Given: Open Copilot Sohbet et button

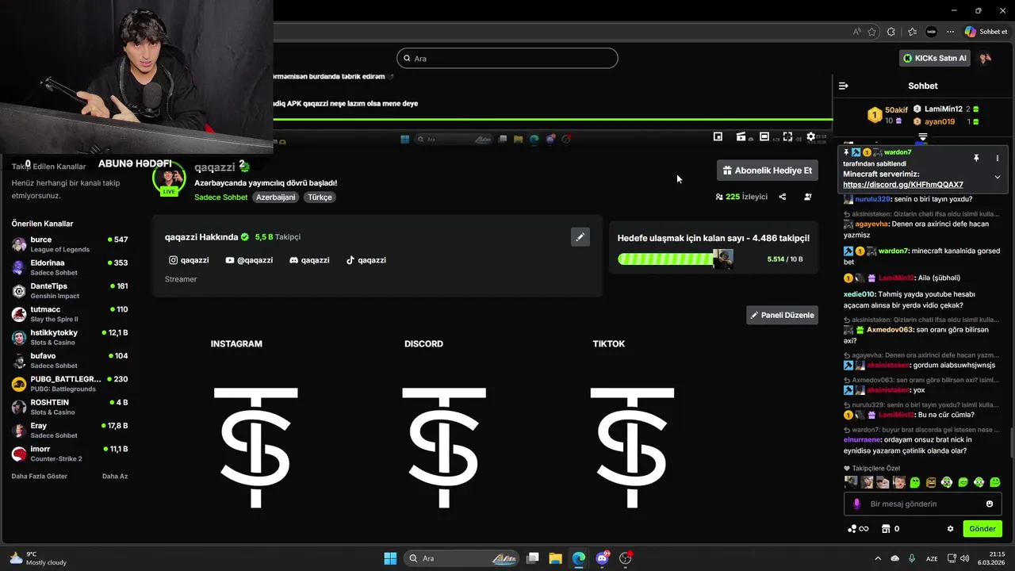Looking at the screenshot, I should [x=986, y=32].
